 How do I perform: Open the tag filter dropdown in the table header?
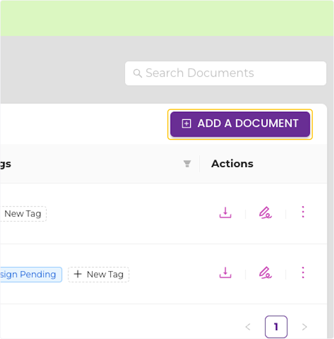(187, 164)
